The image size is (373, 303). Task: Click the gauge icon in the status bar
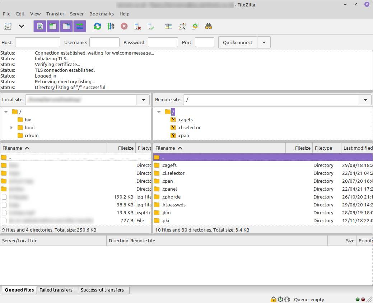pyautogui.click(x=287, y=299)
